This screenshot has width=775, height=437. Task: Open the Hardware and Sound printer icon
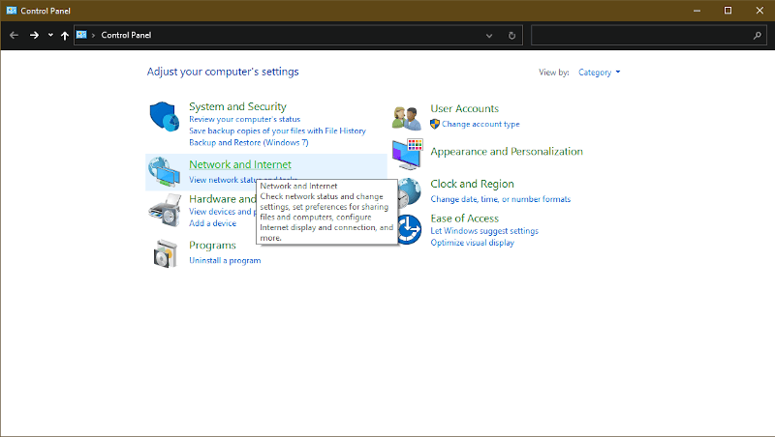[x=165, y=210]
